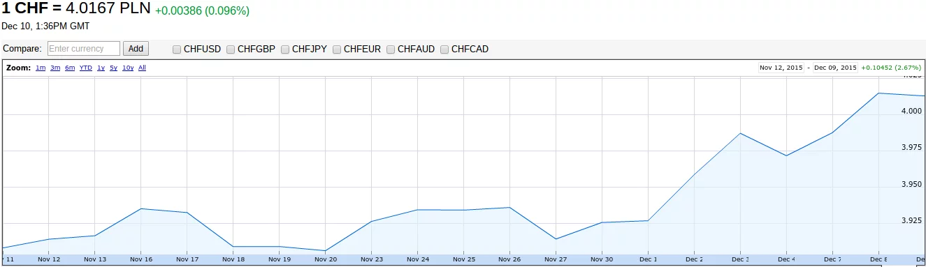This screenshot has width=926, height=267.
Task: Show All history in chart
Action: click(142, 68)
